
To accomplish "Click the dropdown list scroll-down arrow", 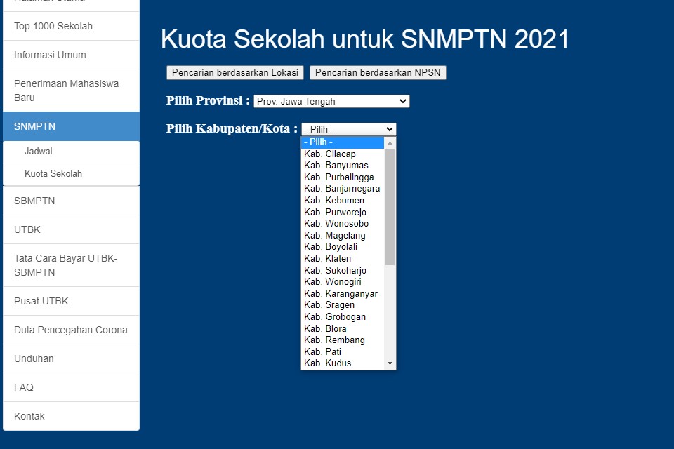I will click(x=390, y=363).
